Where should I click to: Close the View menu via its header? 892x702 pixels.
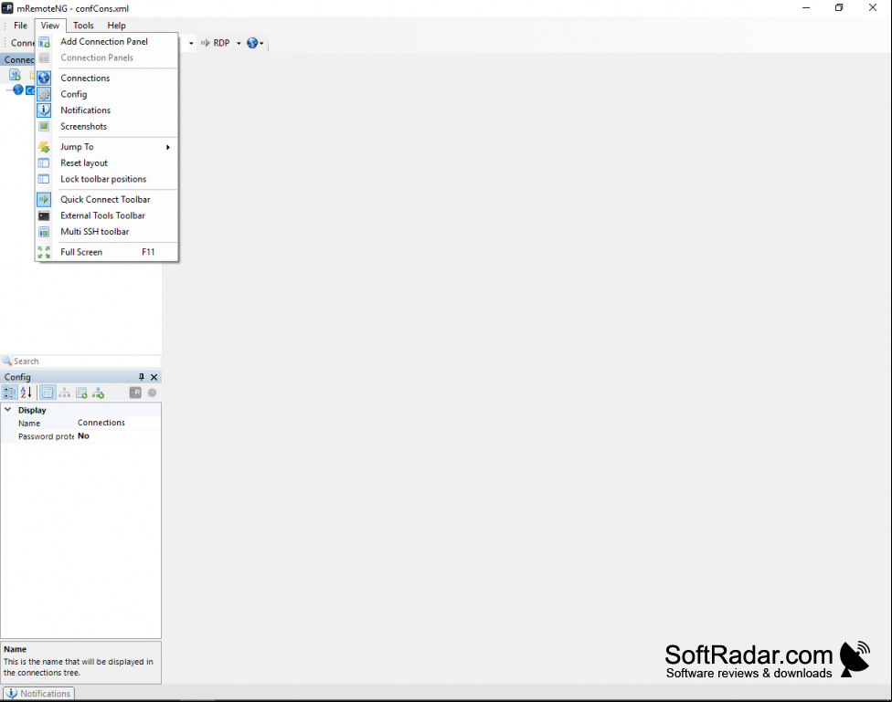pos(50,25)
